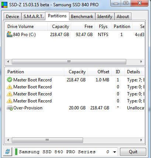
Task: Click the right arrow of the upper list scrollbar
Action: coord(141,62)
